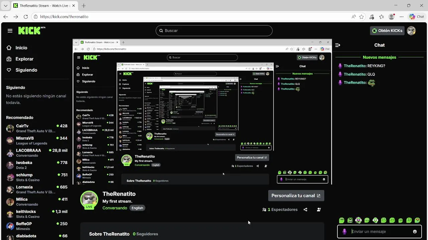Click the Buscar search field
The image size is (428, 240).
point(214,31)
